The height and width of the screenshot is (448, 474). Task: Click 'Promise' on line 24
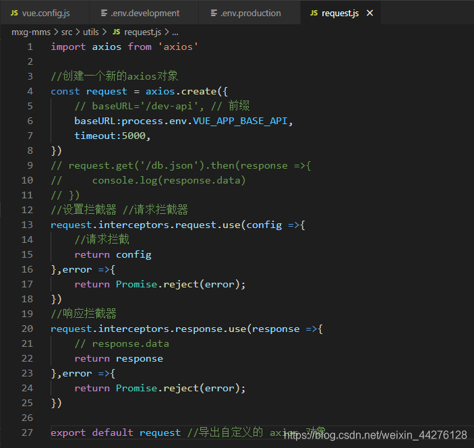(136, 389)
